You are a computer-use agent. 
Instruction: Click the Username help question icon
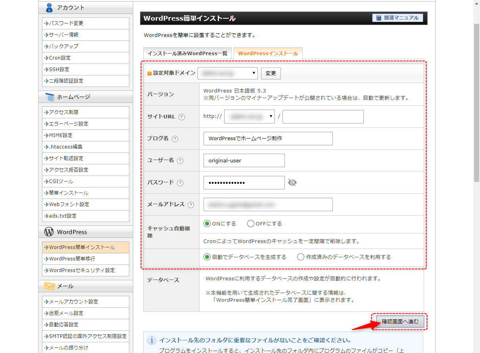[x=180, y=161]
